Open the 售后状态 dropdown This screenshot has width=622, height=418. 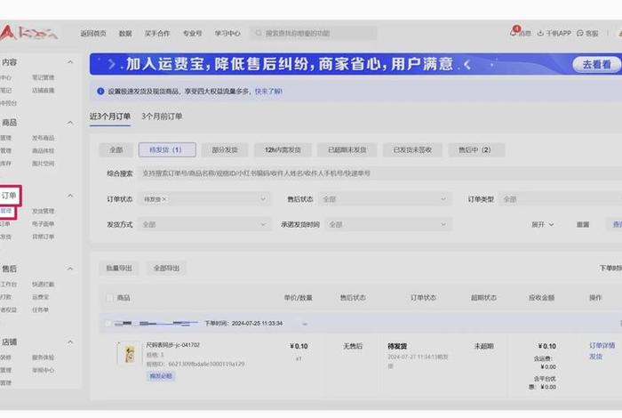[x=385, y=199]
